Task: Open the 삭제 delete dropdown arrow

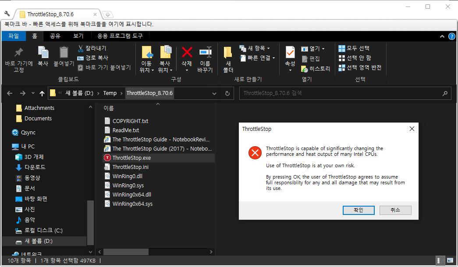Action: click(x=187, y=70)
